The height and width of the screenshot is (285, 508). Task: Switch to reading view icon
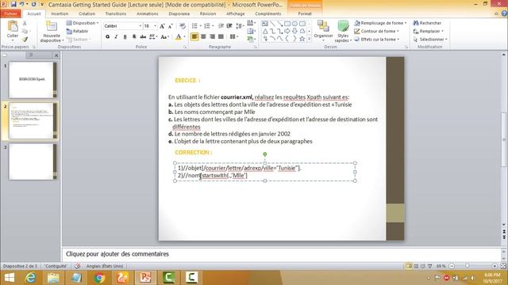pos(423,266)
